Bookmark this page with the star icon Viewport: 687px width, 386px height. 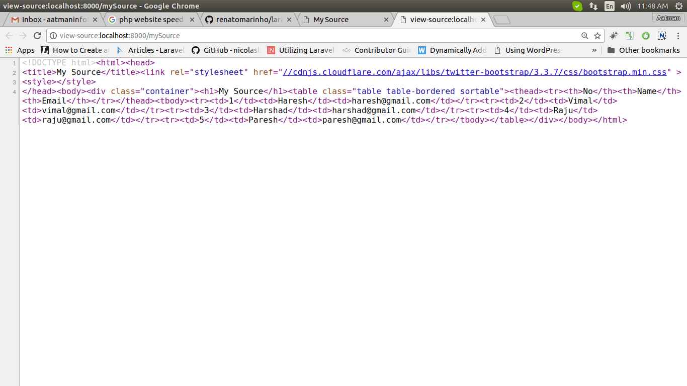[597, 36]
